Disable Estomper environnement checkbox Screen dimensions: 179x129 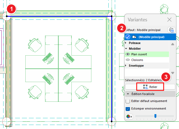click(128, 109)
